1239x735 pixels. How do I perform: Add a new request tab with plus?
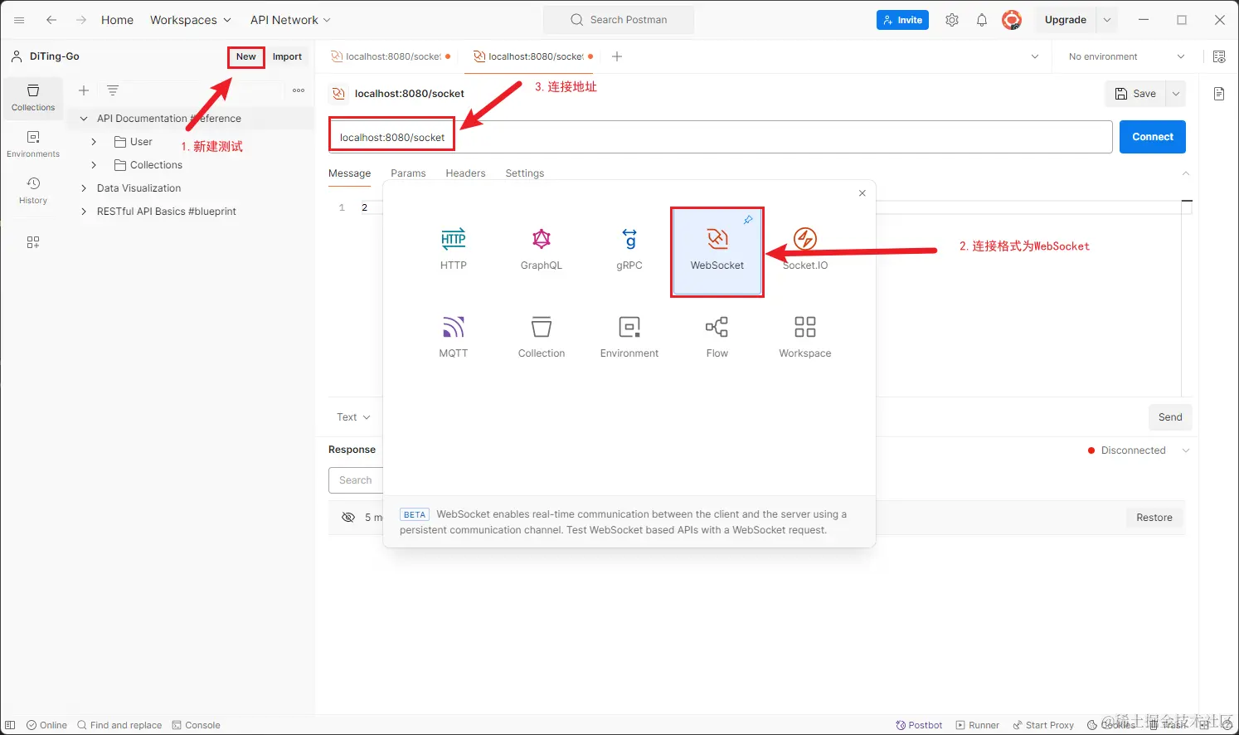pos(617,56)
